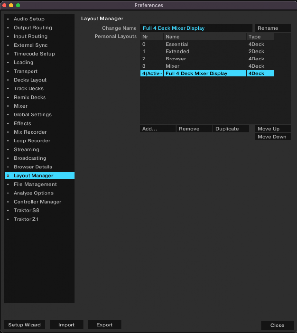Viewport: 297px width, 333px height.
Task: Minimize window with yellow button
Action: (11, 5)
